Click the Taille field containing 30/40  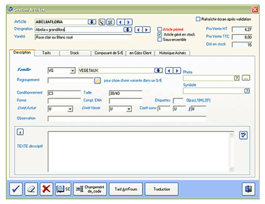click(x=125, y=94)
